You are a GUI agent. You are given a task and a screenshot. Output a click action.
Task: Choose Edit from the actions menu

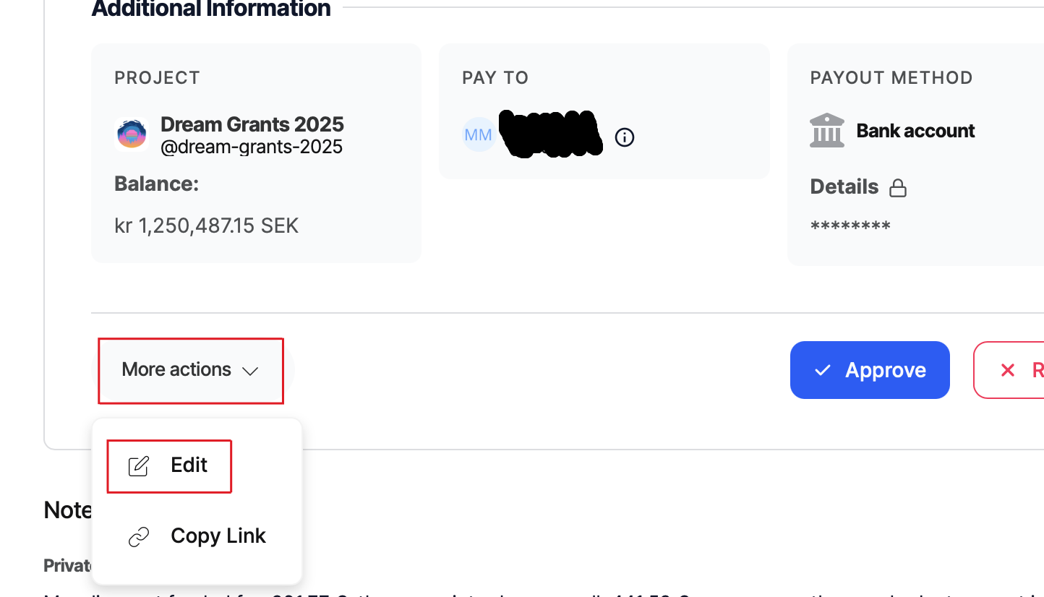click(189, 465)
